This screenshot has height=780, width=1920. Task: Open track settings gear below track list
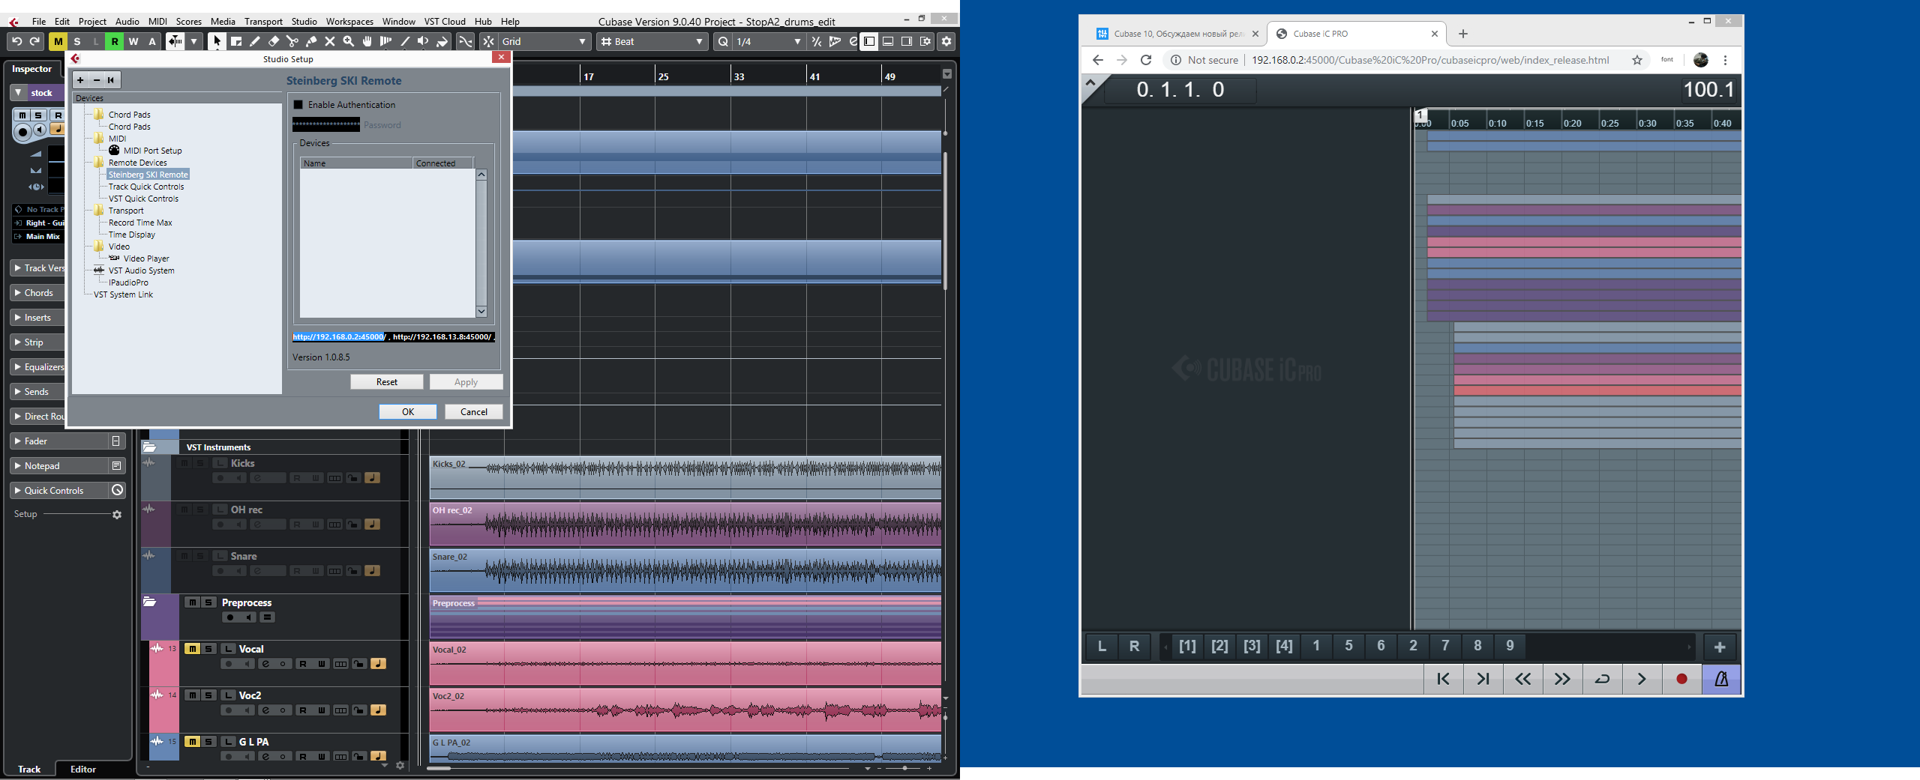point(400,765)
